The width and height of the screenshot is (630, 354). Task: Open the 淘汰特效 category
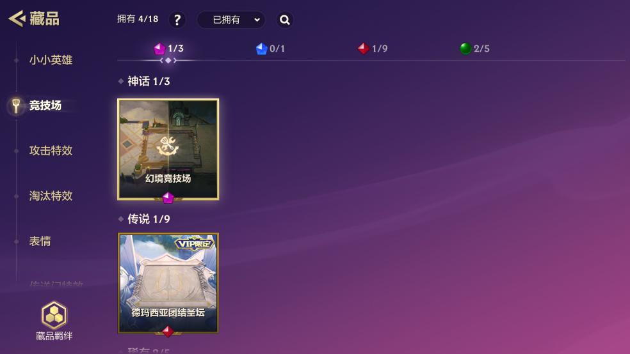point(51,196)
